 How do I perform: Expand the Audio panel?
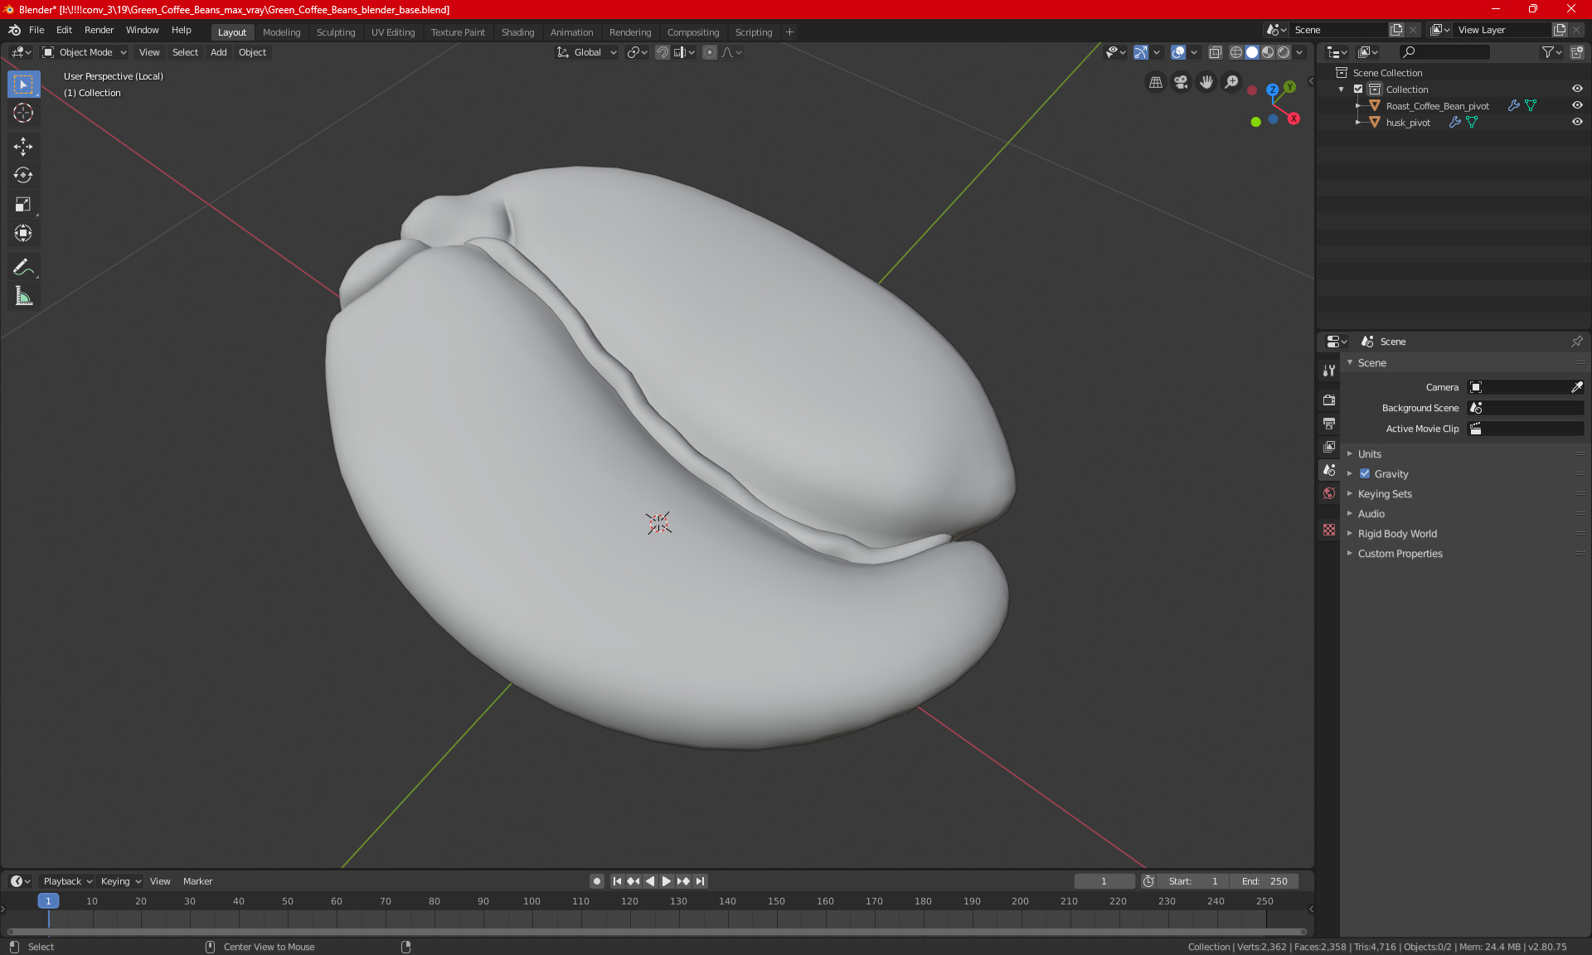1371,514
